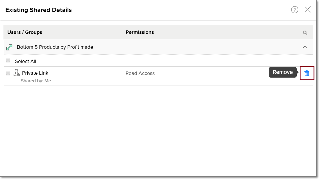Tick the Select All checkbox
319x179 pixels.
coord(8,60)
